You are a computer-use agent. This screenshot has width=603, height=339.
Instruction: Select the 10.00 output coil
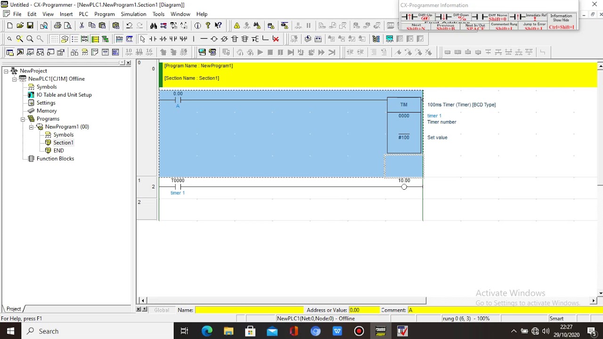click(404, 187)
